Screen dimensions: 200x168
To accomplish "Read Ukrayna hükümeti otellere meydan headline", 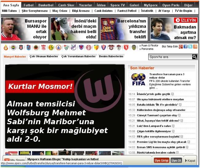I will (160, 99).
